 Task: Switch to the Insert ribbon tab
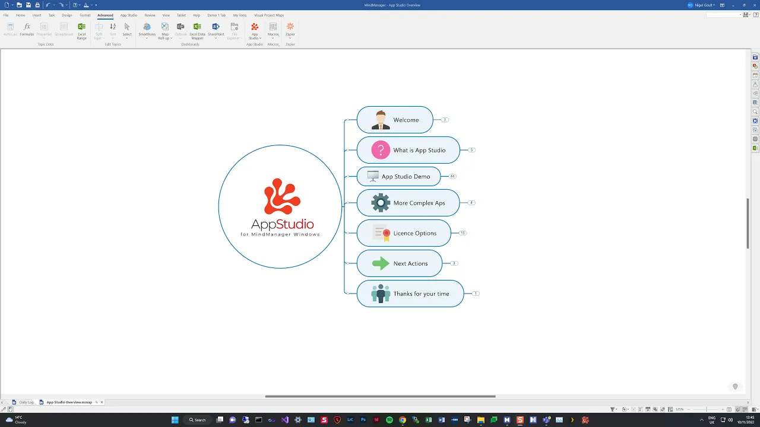[x=37, y=15]
